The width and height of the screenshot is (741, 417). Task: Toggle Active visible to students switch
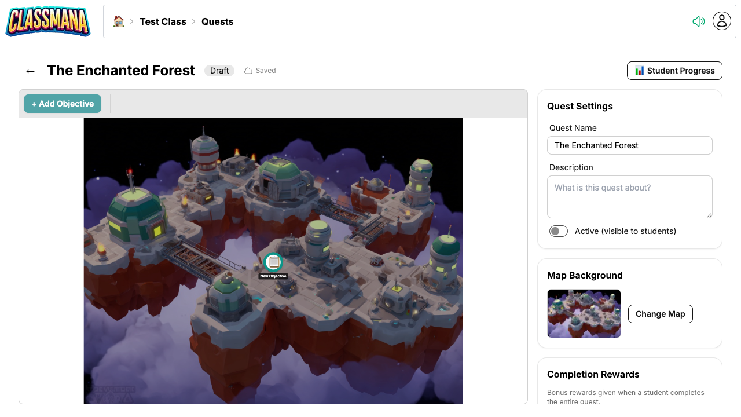pos(559,231)
